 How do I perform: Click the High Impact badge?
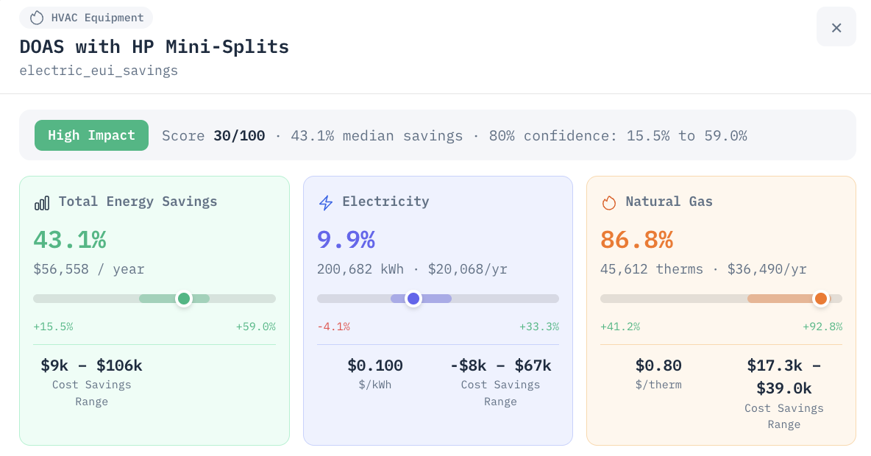92,135
